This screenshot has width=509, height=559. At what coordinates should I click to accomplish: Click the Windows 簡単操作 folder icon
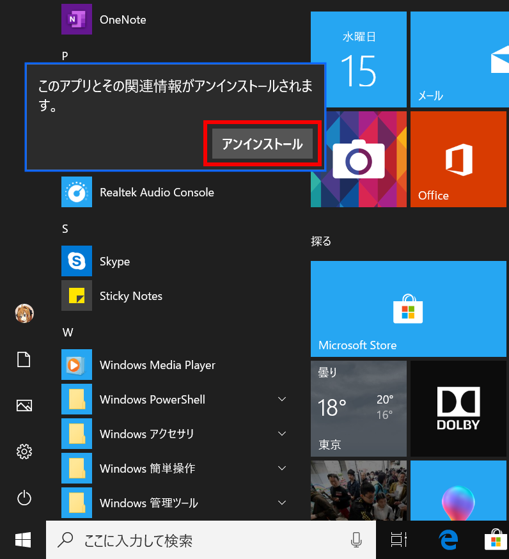[x=77, y=468]
